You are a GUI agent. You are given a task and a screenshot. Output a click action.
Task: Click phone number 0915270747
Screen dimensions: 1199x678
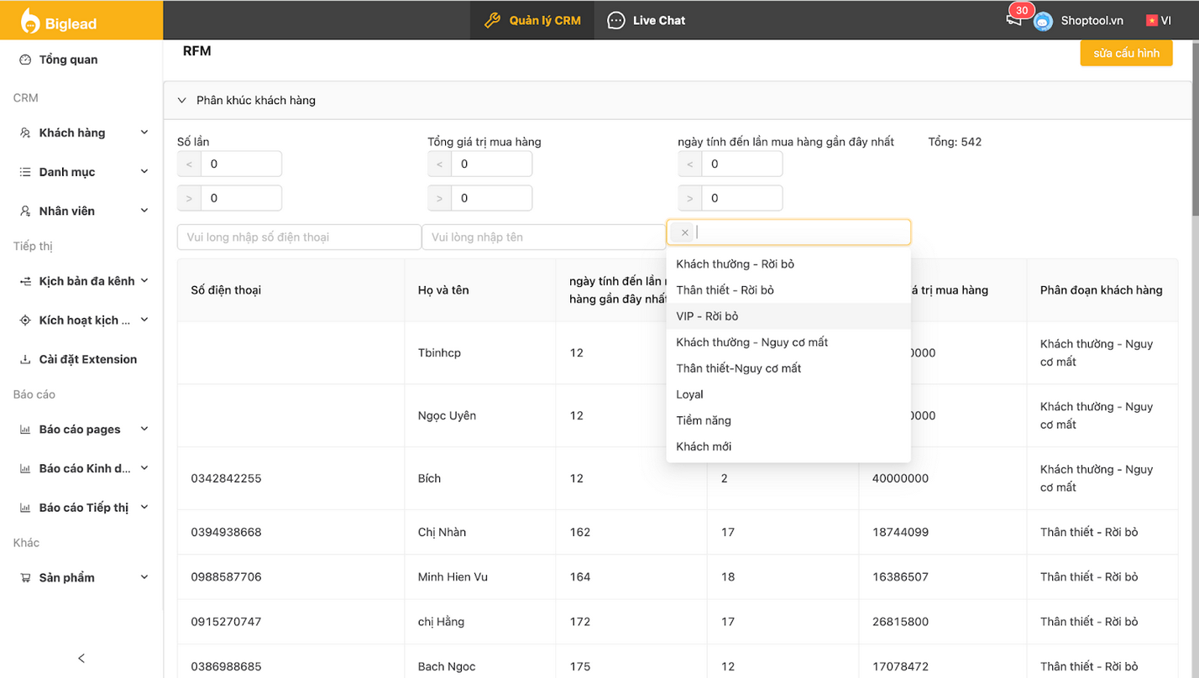click(226, 622)
